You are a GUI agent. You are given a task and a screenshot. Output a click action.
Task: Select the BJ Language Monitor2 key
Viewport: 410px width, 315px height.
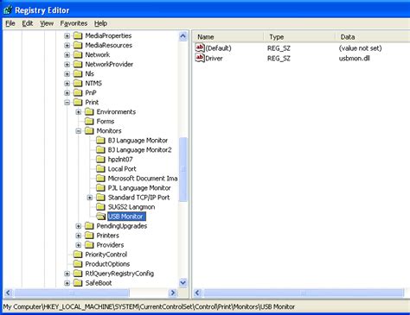(139, 150)
